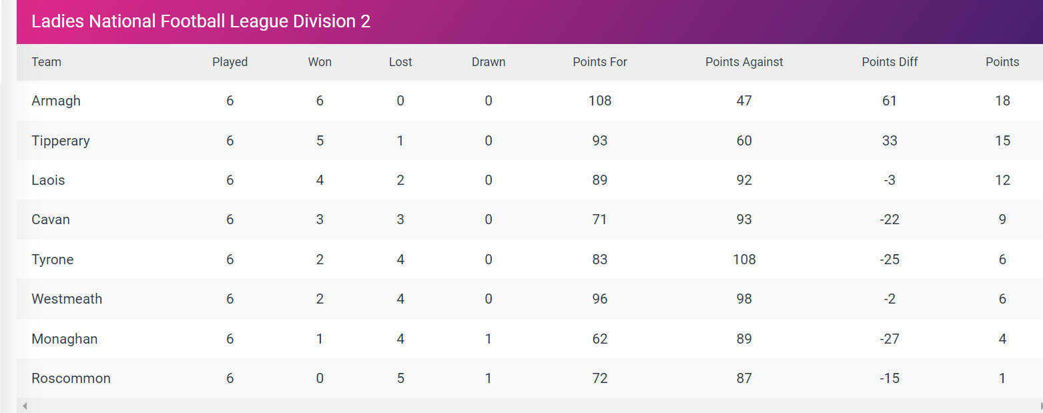Image resolution: width=1043 pixels, height=413 pixels.
Task: Click the horizontal scrollbar left arrow
Action: point(25,406)
